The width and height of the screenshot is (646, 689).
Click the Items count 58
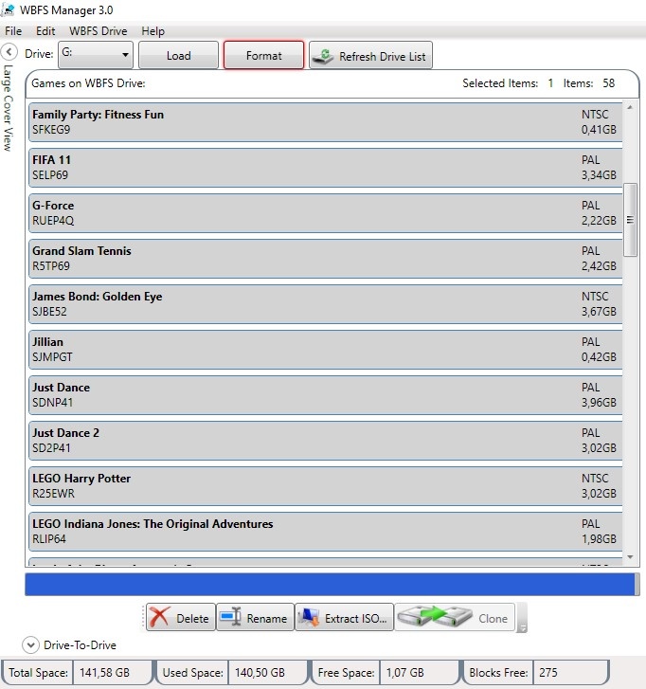point(608,83)
